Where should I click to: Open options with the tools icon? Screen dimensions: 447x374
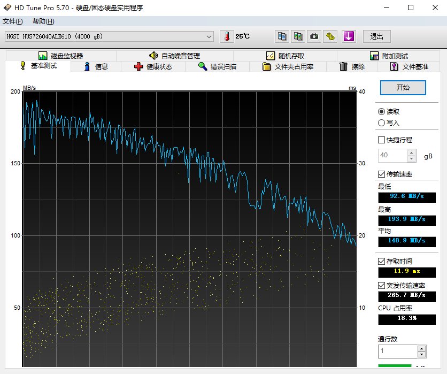(330, 36)
